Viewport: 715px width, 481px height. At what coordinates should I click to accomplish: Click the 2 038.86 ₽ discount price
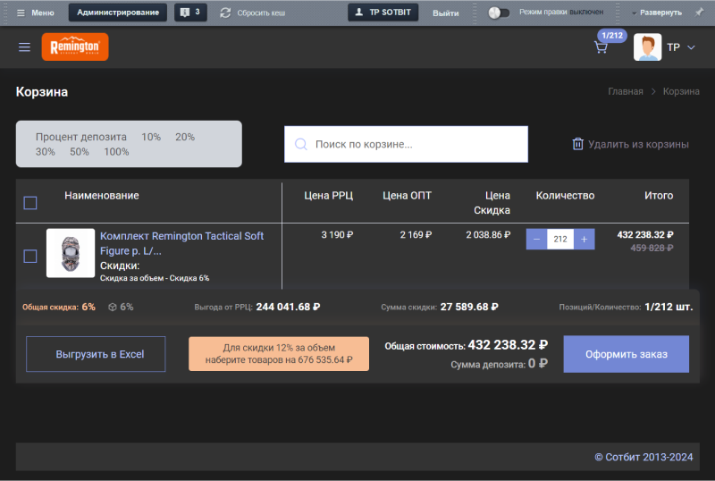point(488,234)
